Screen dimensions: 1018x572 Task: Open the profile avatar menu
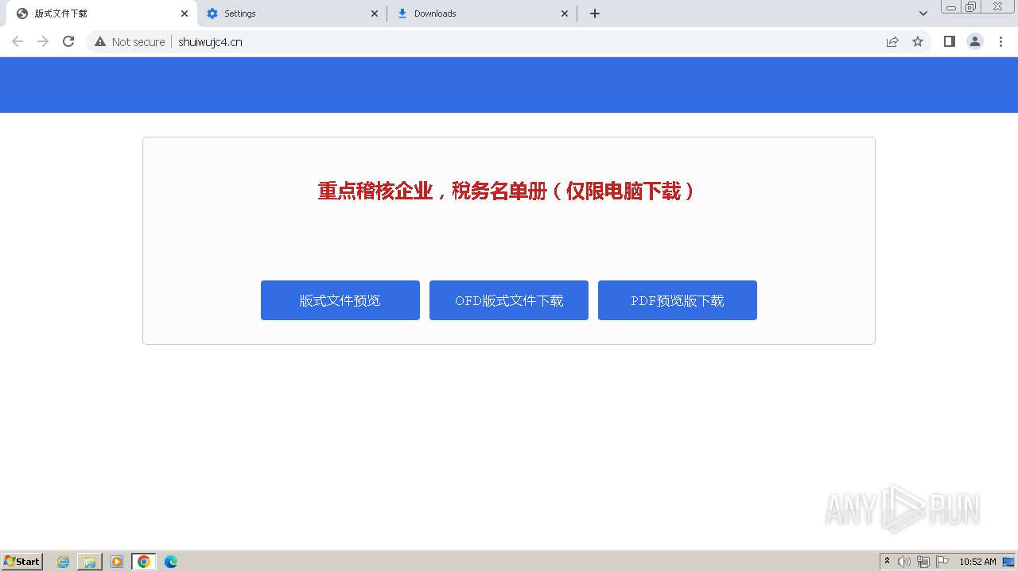click(x=975, y=41)
